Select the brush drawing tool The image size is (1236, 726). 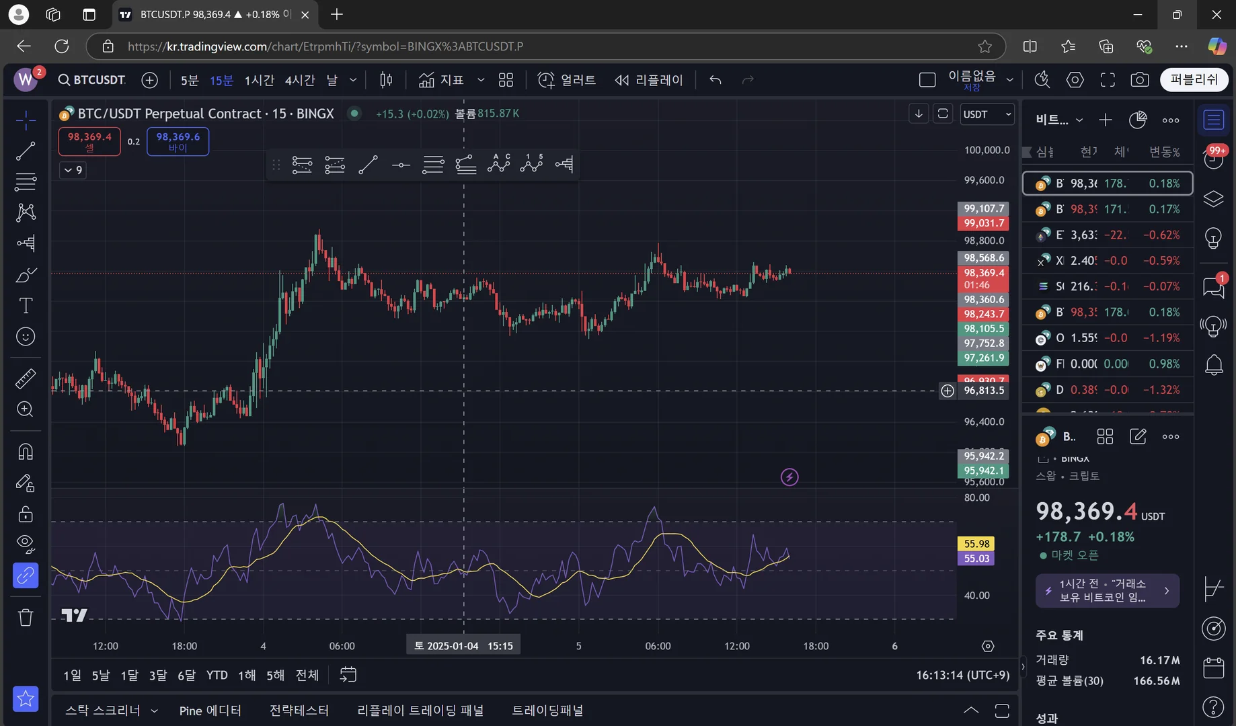(x=26, y=275)
